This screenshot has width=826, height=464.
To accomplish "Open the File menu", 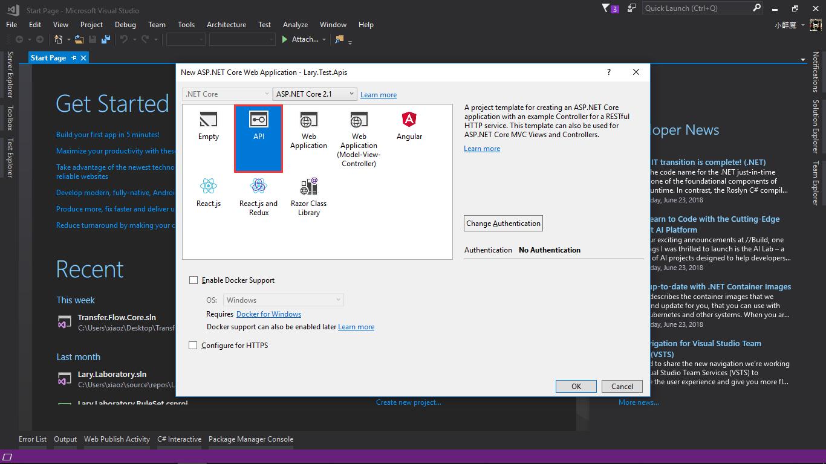I will pos(11,25).
